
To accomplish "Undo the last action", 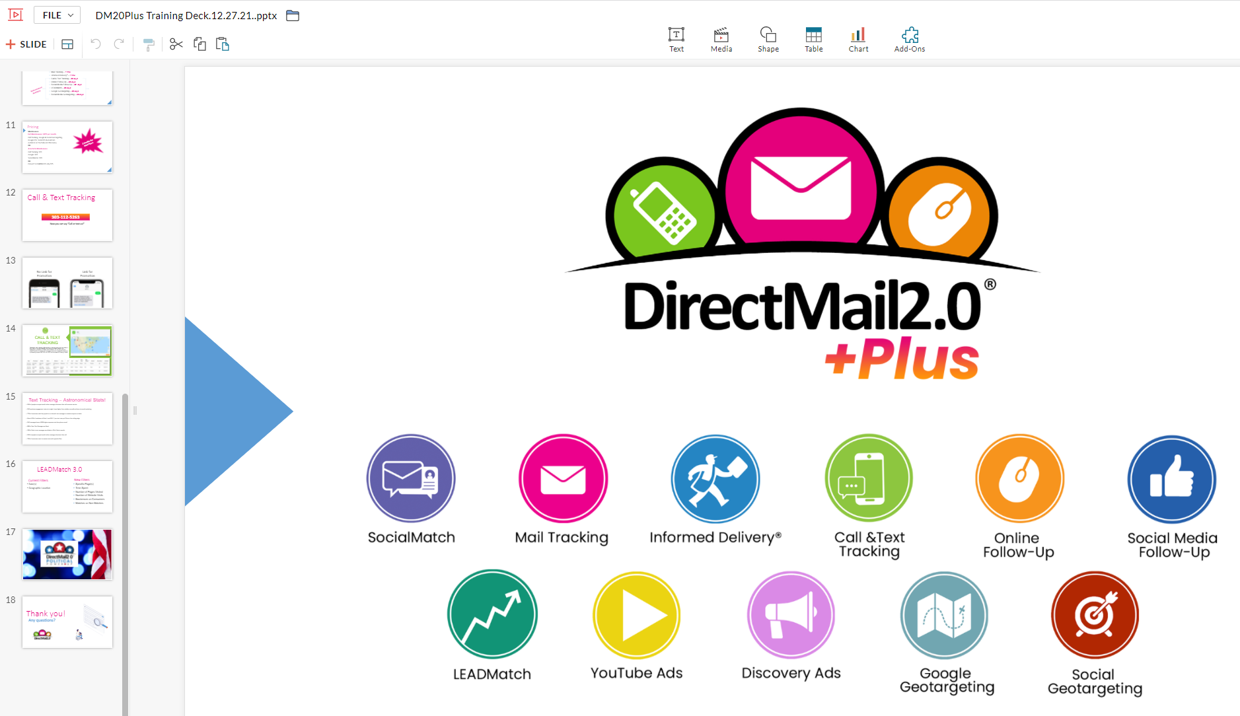I will (x=96, y=44).
